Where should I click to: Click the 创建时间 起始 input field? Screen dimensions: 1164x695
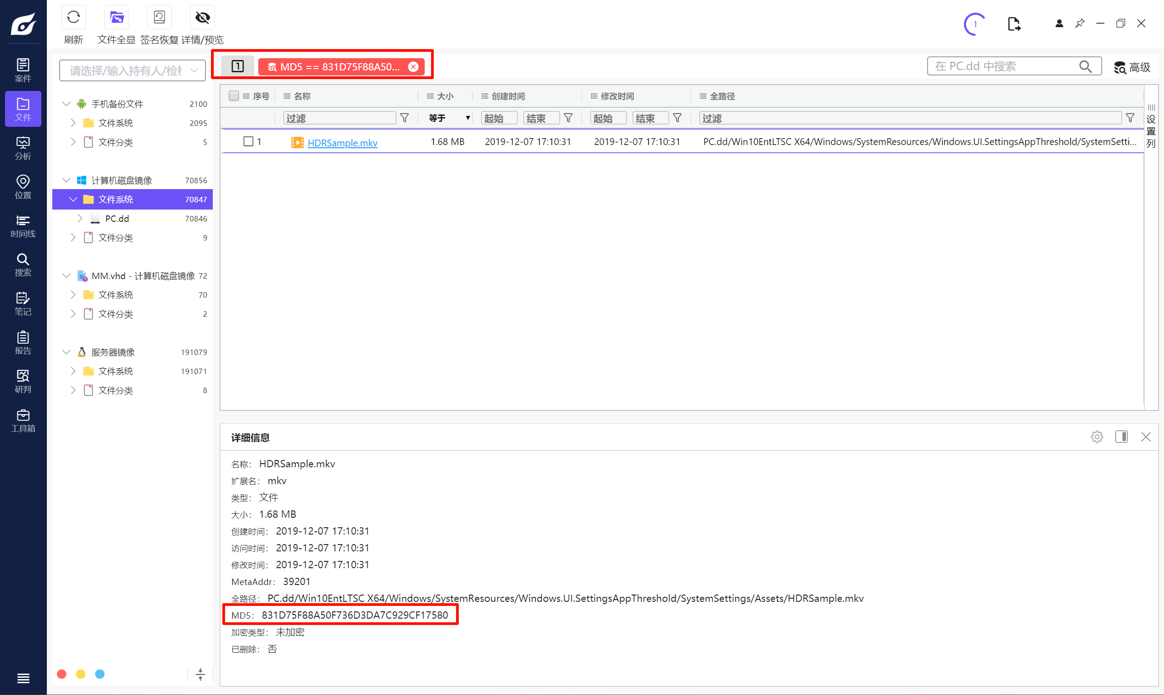[x=499, y=118]
